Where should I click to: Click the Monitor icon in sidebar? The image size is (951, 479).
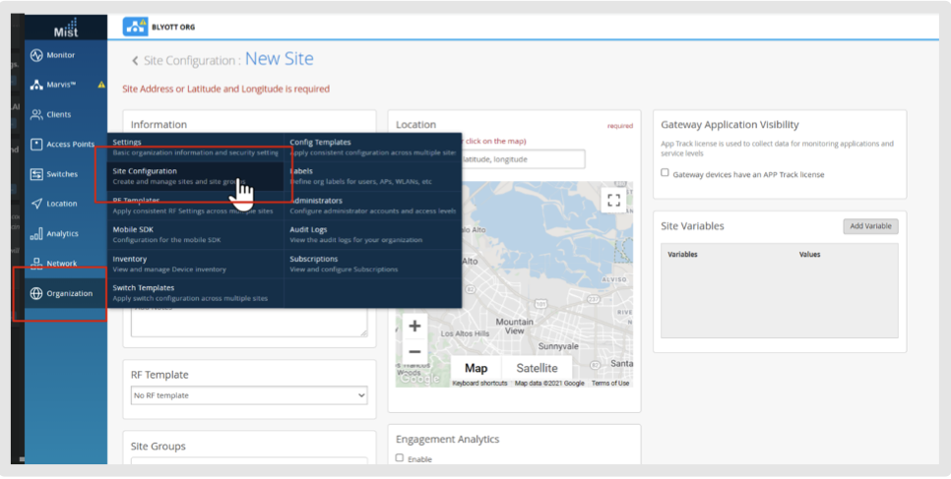pyautogui.click(x=36, y=55)
